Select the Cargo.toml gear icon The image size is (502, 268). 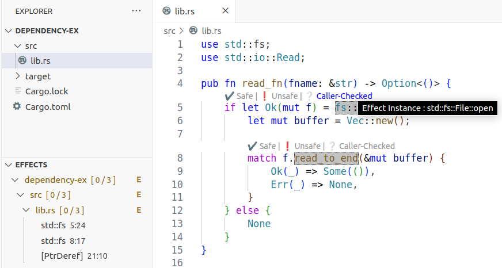tap(17, 106)
